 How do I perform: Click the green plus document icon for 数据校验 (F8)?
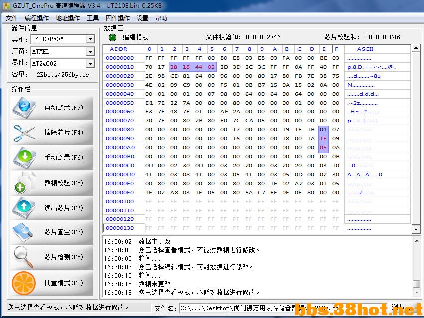(24, 183)
